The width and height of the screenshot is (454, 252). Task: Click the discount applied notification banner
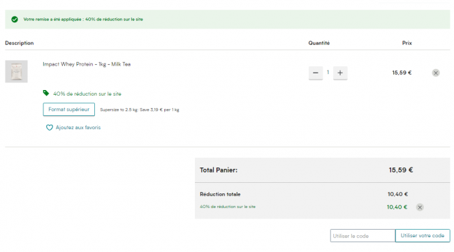pos(228,20)
